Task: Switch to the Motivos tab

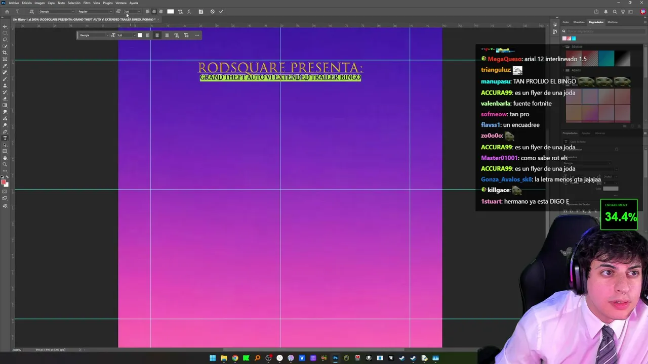Action: (613, 22)
